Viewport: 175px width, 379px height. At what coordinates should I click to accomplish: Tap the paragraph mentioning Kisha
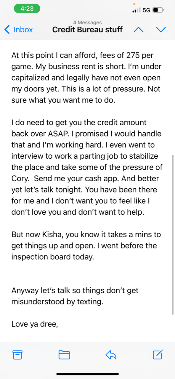[x=86, y=246]
